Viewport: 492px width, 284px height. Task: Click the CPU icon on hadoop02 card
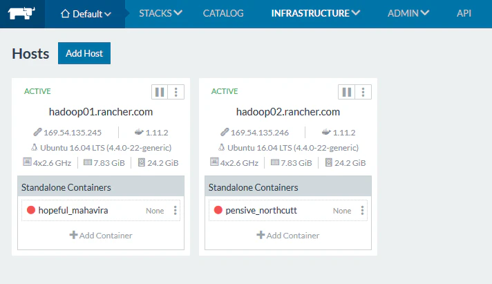214,162
